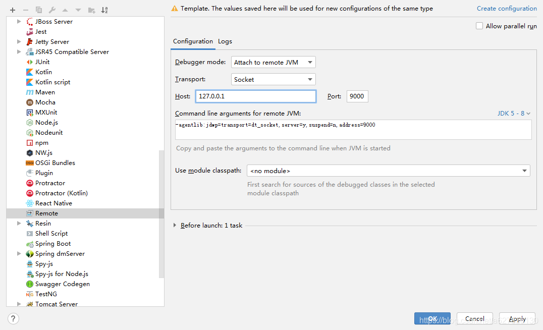Expand the Tomcat Server tree node
The image size is (543, 330).
click(x=19, y=304)
